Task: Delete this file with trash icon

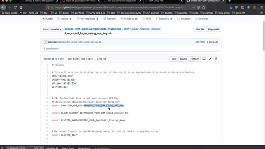Action: (216, 59)
